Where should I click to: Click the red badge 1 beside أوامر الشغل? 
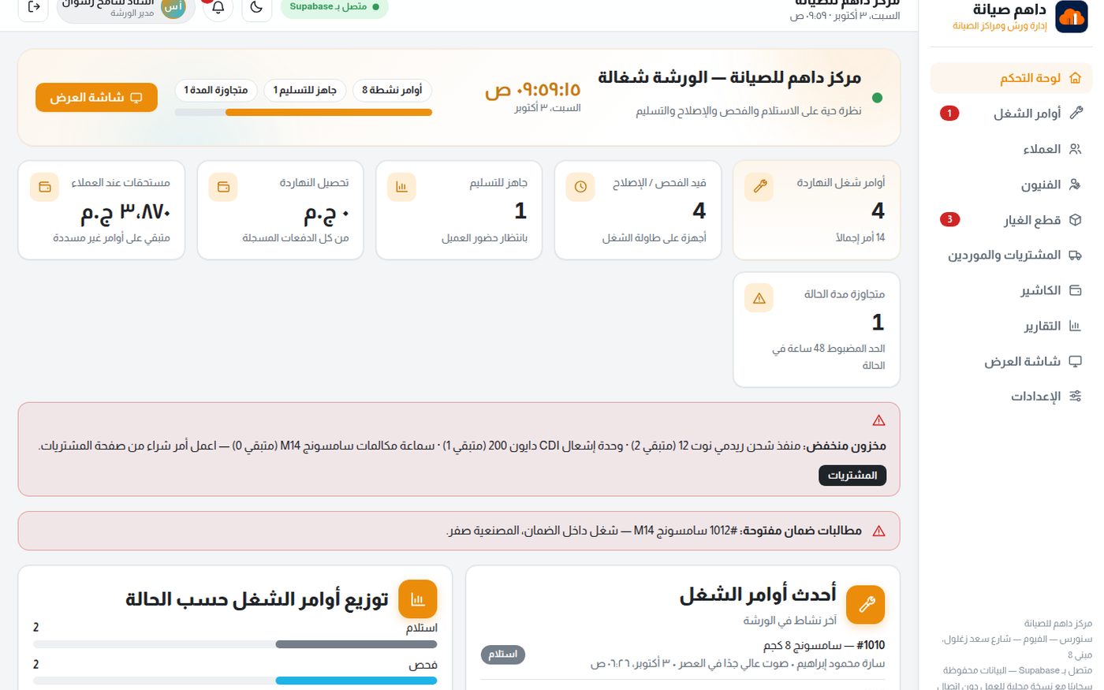950,114
